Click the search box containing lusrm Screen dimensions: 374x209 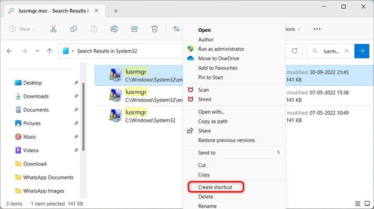click(331, 51)
